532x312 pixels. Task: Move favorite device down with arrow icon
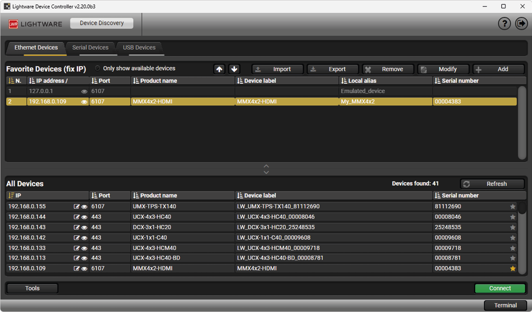(234, 69)
